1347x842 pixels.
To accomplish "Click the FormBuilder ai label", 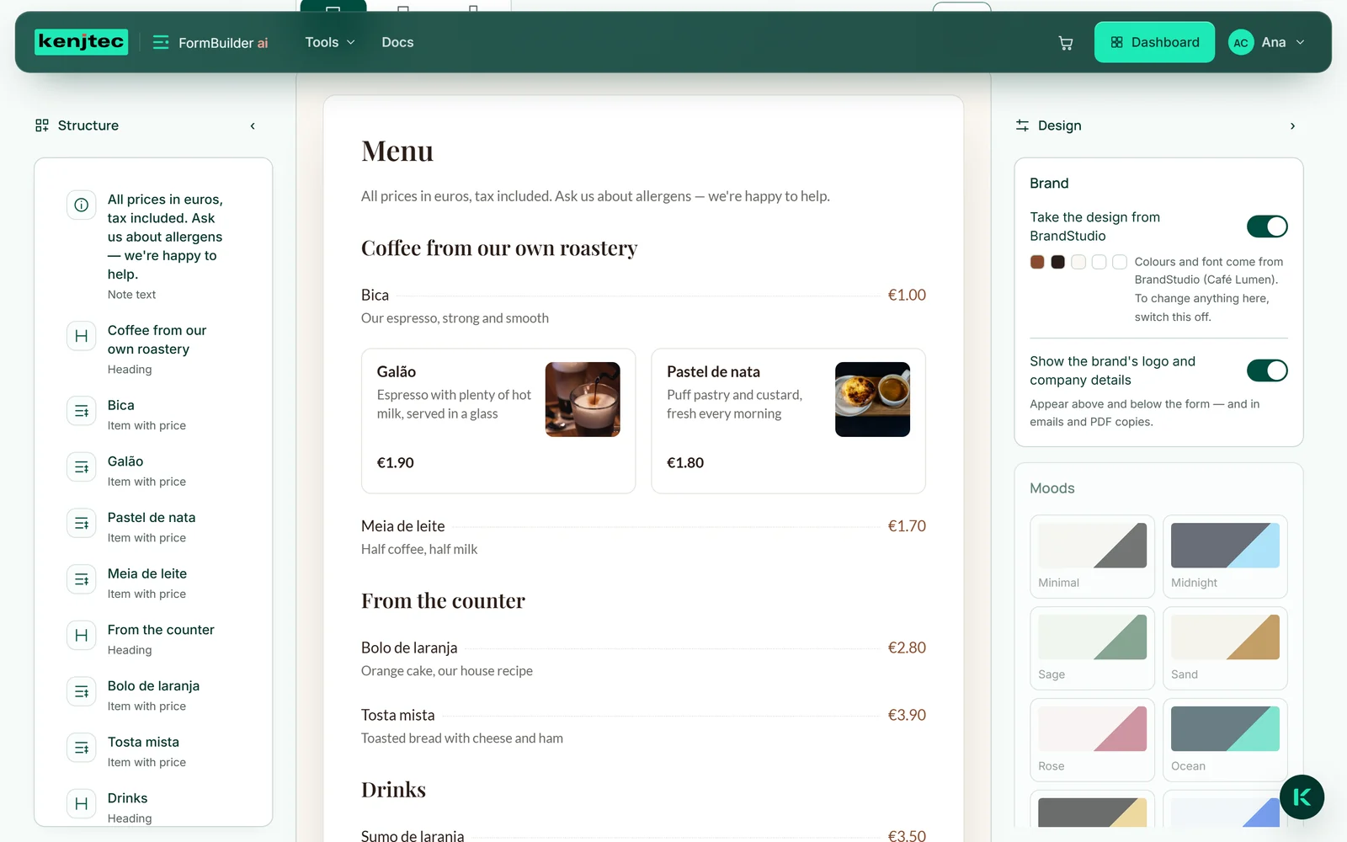I will coord(223,43).
